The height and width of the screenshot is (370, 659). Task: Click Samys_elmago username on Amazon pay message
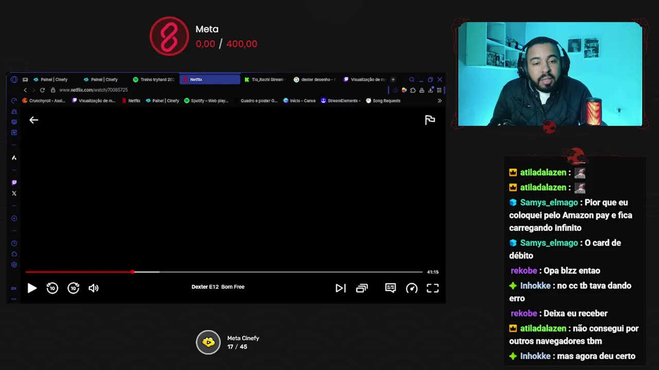coord(549,202)
